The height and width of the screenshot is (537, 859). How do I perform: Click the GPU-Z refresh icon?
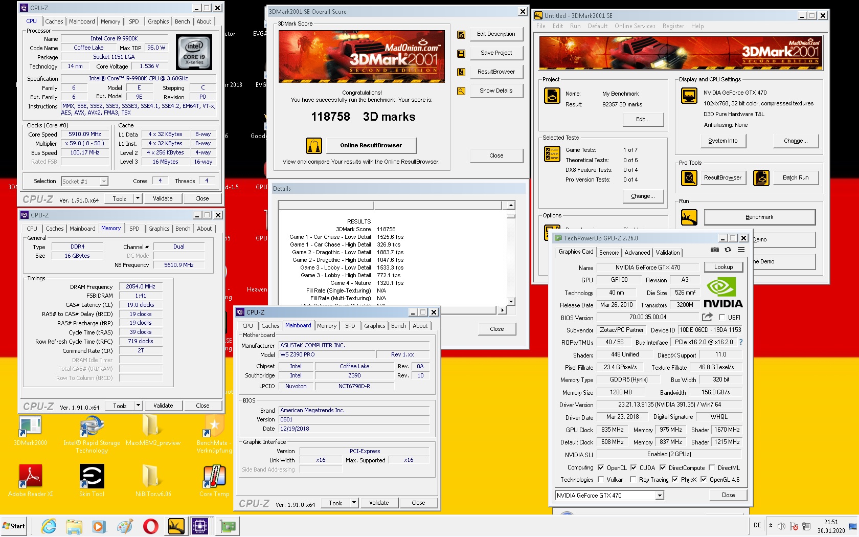[x=728, y=250]
